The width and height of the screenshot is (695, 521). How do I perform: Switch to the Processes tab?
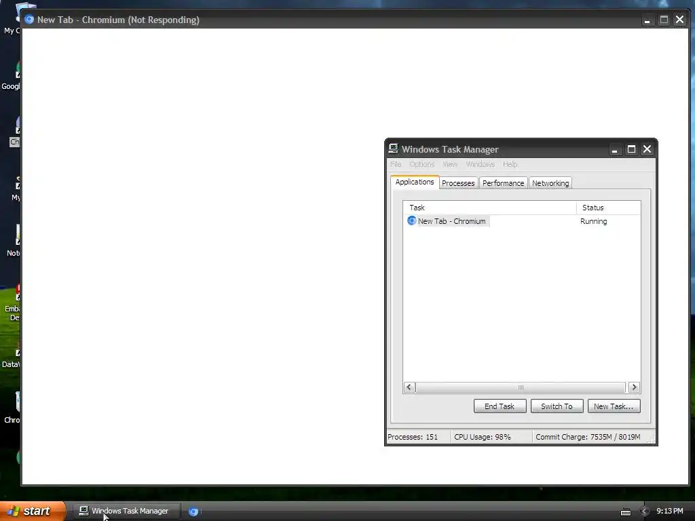point(458,183)
